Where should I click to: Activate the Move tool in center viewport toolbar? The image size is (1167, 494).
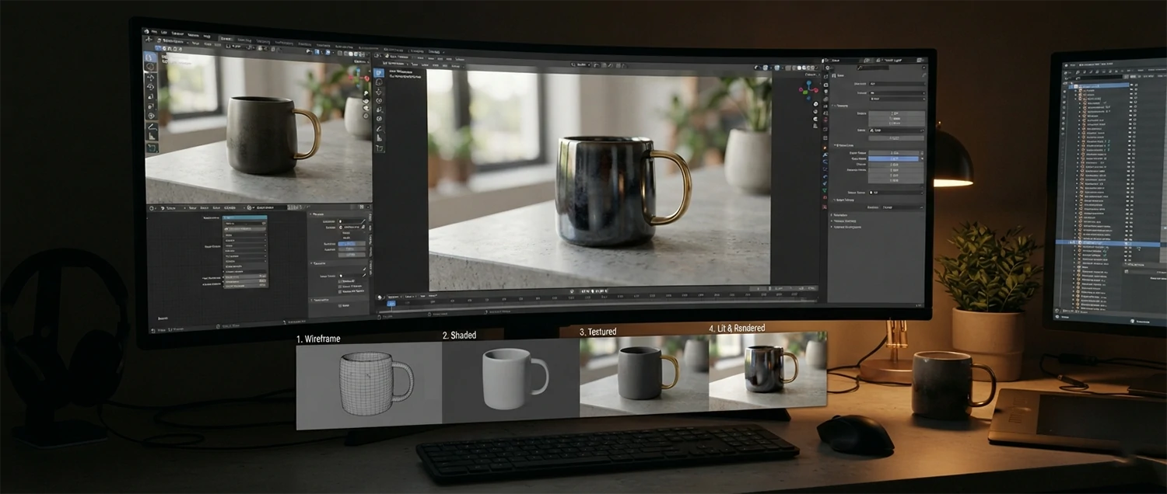(x=379, y=92)
